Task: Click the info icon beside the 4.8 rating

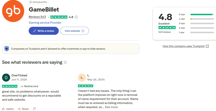Action: 76,17
